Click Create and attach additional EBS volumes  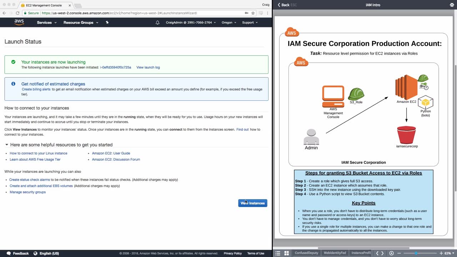point(41,186)
